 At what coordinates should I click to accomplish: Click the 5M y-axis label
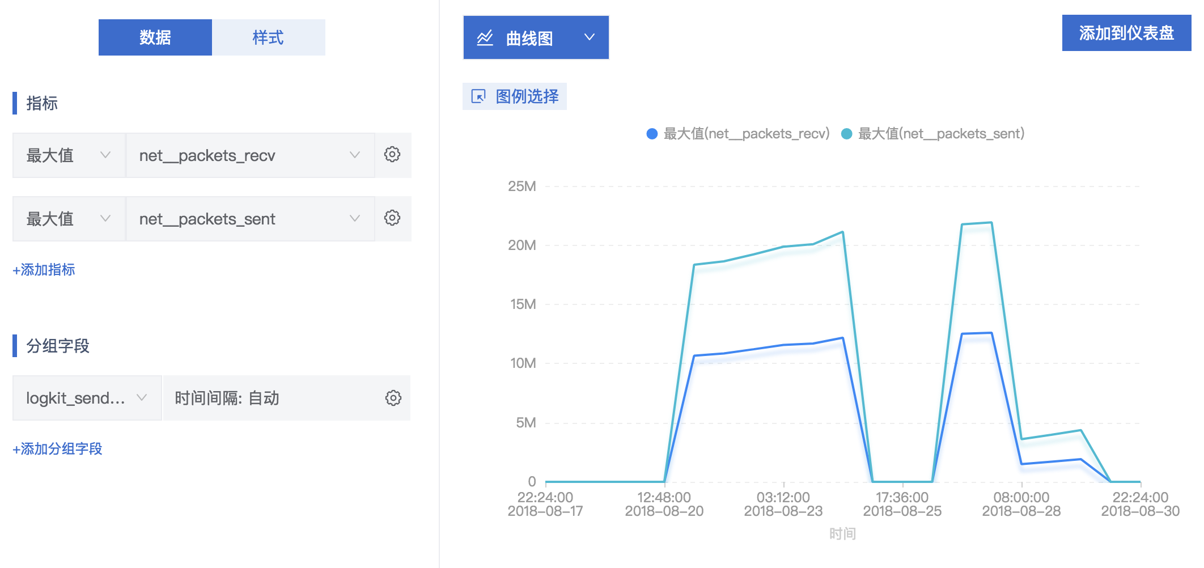click(525, 423)
